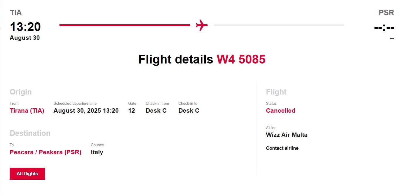Click the country value Italy
This screenshot has height=194, width=402.
tap(97, 152)
